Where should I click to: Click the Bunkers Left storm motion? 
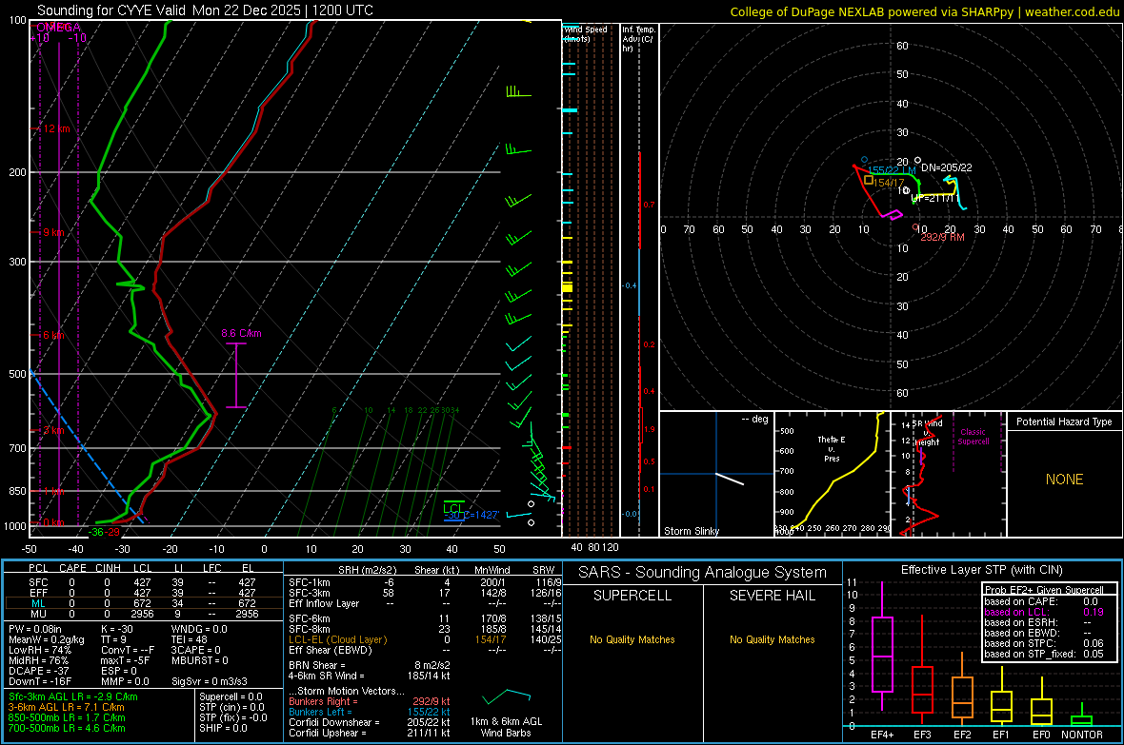coord(370,712)
